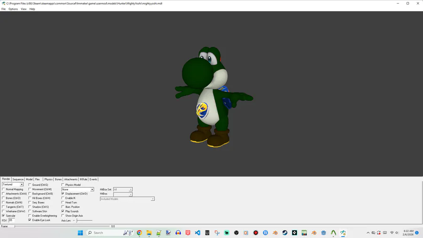Click the FOV input field
This screenshot has height=238, width=423.
[x=12, y=220]
